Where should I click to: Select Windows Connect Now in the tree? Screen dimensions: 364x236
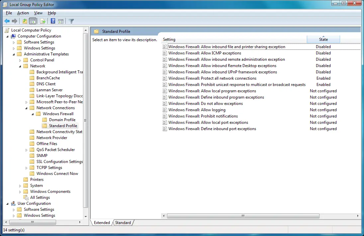click(x=57, y=174)
